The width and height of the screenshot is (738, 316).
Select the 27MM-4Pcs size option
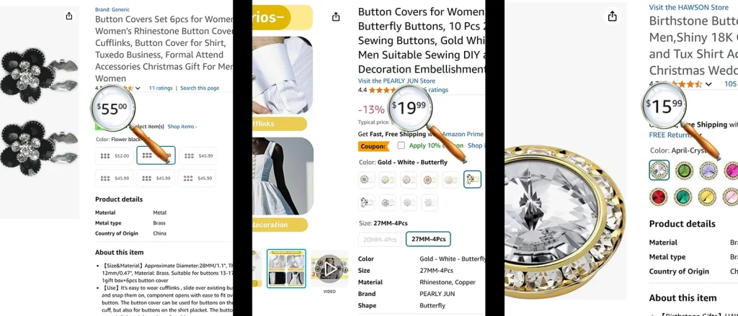428,239
